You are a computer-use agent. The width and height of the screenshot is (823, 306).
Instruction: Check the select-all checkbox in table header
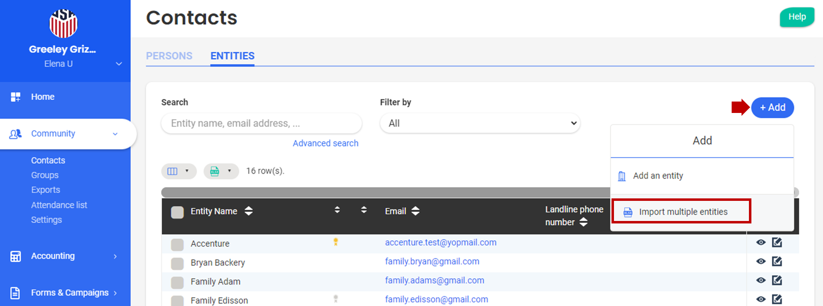(177, 212)
